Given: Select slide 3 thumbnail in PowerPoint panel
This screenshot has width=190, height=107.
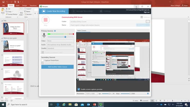Looking at the screenshot, I should pyautogui.click(x=14, y=60).
